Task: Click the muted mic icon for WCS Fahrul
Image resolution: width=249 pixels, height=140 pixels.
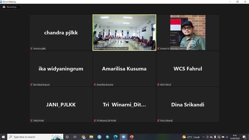Action: 159,85
